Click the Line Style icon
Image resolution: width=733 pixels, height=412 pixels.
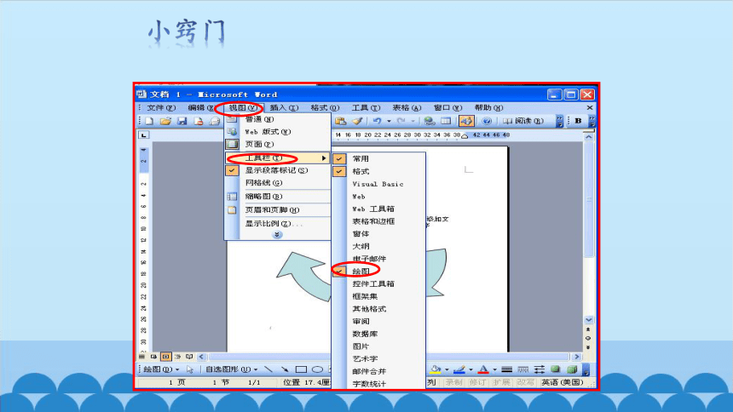[507, 369]
